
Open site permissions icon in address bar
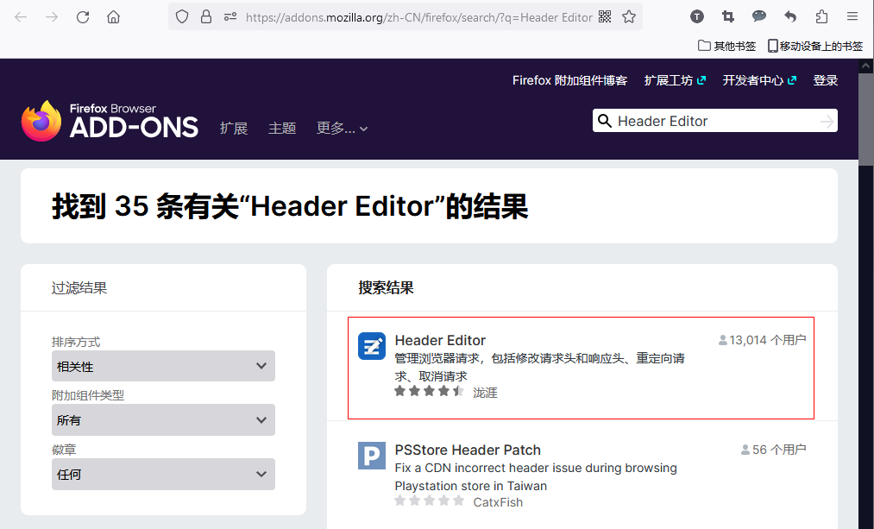pyautogui.click(x=230, y=17)
